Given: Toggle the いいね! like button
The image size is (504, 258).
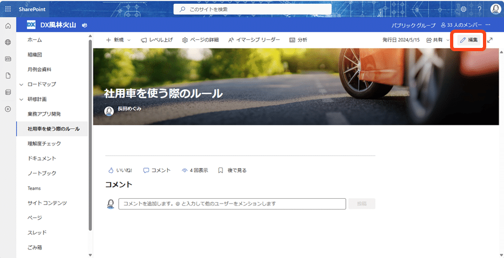Looking at the screenshot, I should [120, 170].
